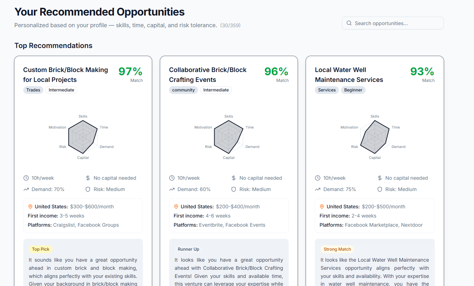Click the location pin icon on Custom Brick card
Screen dimensions: 474x286
pyautogui.click(x=30, y=206)
